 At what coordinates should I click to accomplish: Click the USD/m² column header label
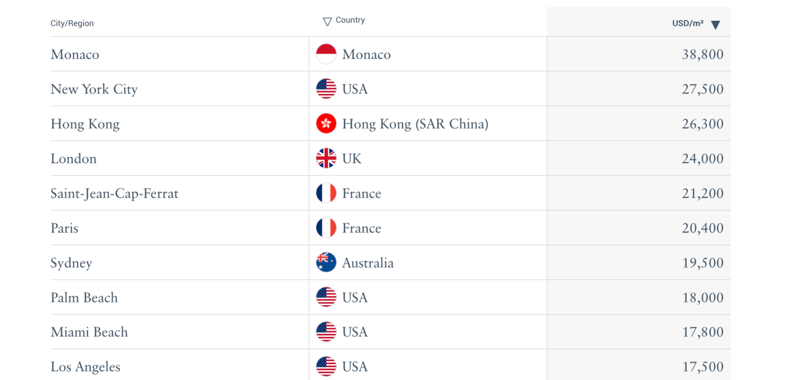[x=688, y=23]
